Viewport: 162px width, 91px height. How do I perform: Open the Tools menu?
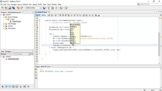pos(49,4)
